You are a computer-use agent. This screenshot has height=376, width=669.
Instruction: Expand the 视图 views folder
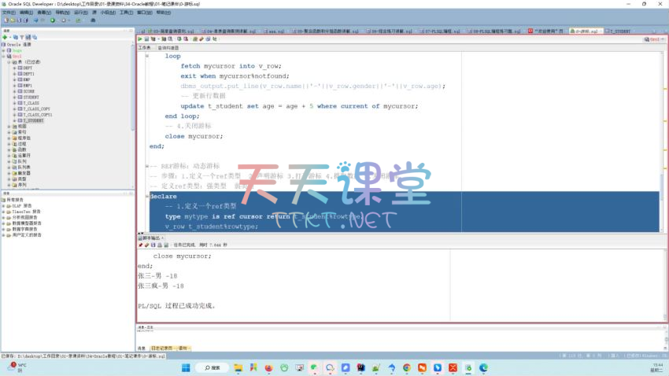tap(9, 126)
